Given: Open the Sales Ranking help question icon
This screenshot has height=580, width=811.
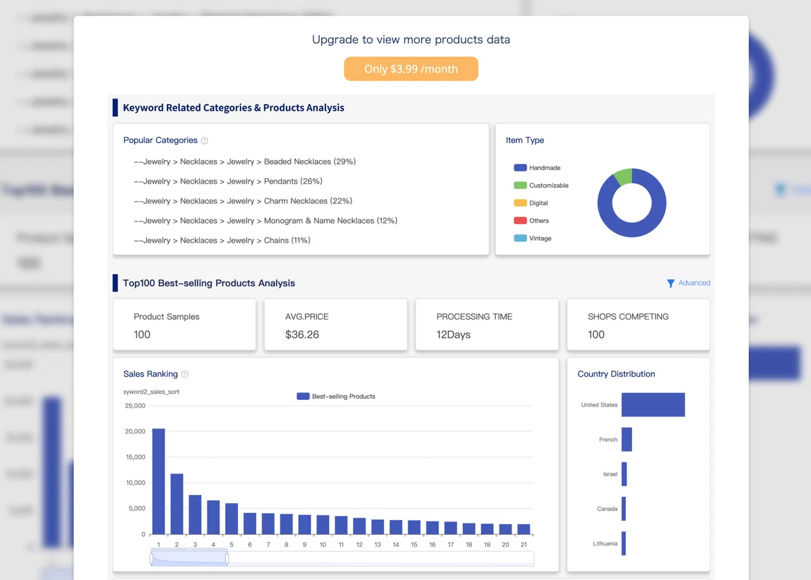Looking at the screenshot, I should point(185,375).
